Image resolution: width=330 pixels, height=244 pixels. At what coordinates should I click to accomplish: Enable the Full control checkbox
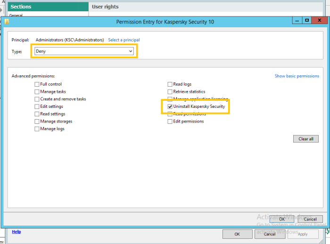(x=37, y=84)
